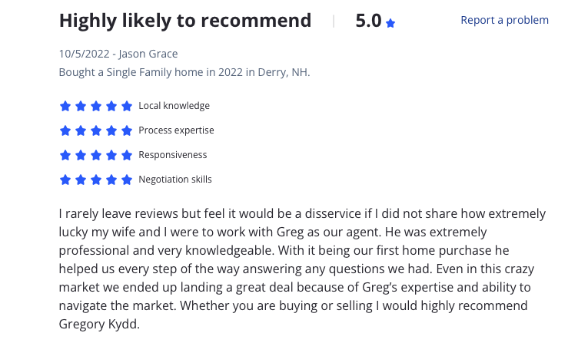Click fifth star of Local knowledge rating
The image size is (578, 343).
[126, 106]
